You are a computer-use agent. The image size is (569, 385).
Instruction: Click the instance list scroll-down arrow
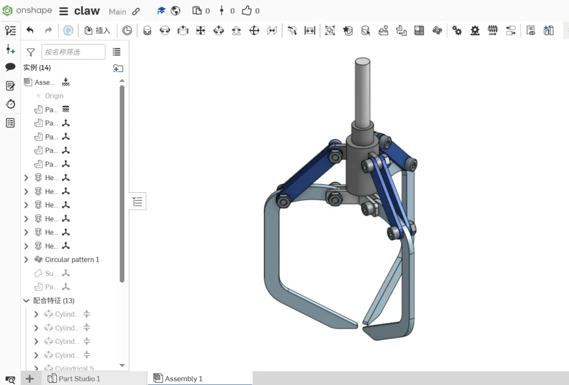pos(122,366)
